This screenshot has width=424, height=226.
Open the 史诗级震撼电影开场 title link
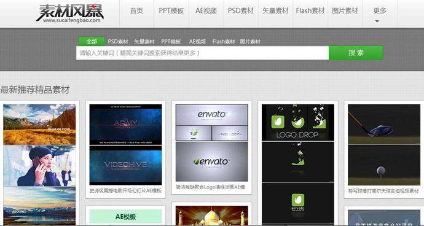pos(125,190)
